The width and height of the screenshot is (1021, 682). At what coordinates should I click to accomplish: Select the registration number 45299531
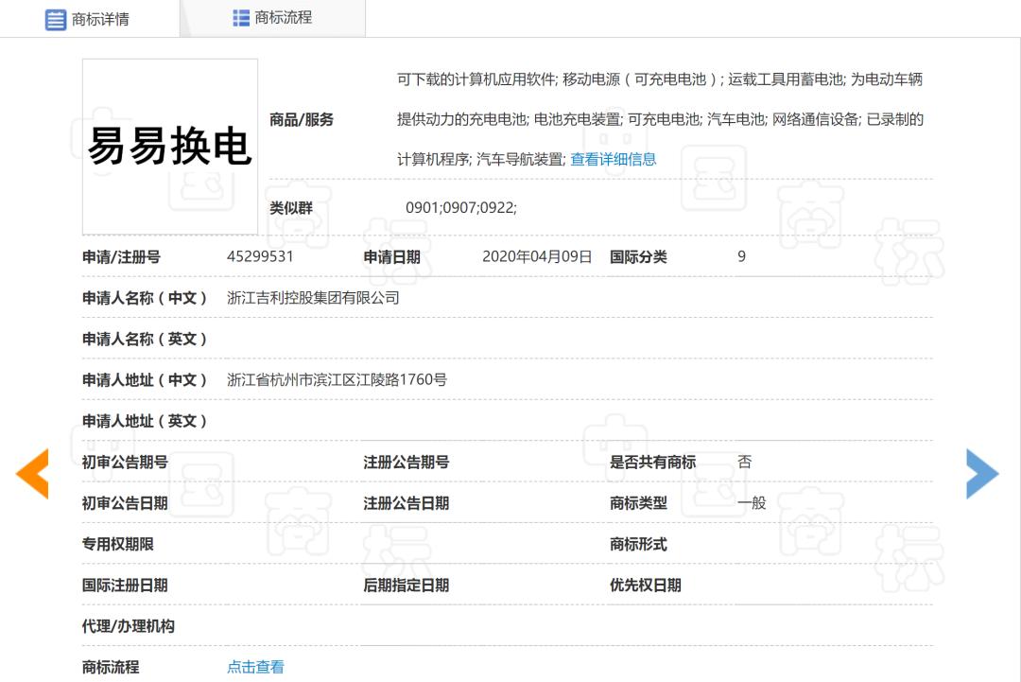260,256
